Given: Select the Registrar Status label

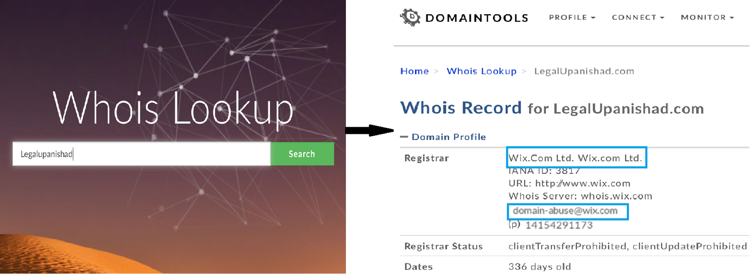Looking at the screenshot, I should [443, 246].
